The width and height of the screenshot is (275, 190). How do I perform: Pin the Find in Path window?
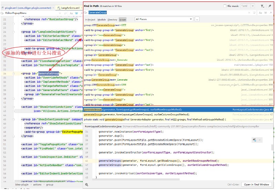tap(270, 6)
